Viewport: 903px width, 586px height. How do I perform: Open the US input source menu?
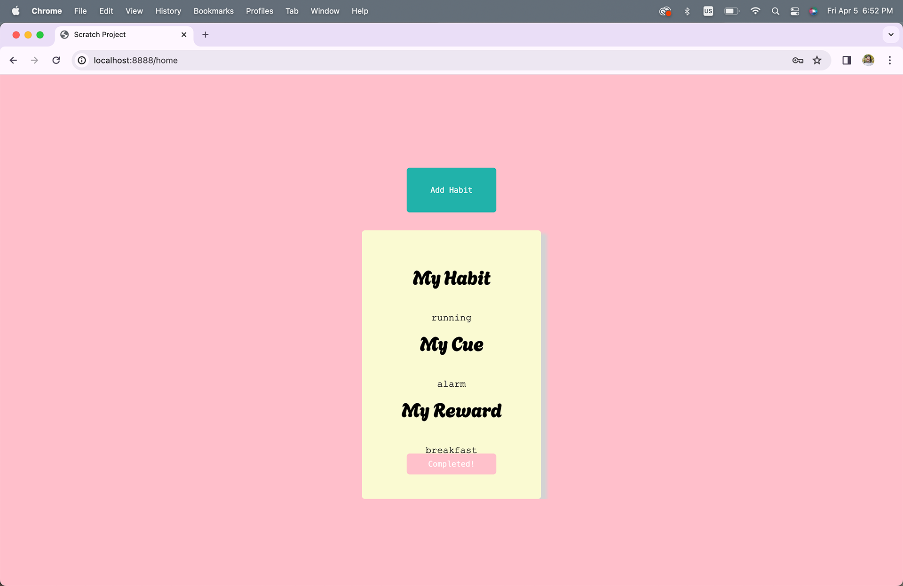[708, 11]
